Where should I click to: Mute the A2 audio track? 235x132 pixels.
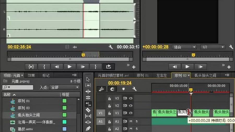point(131,129)
